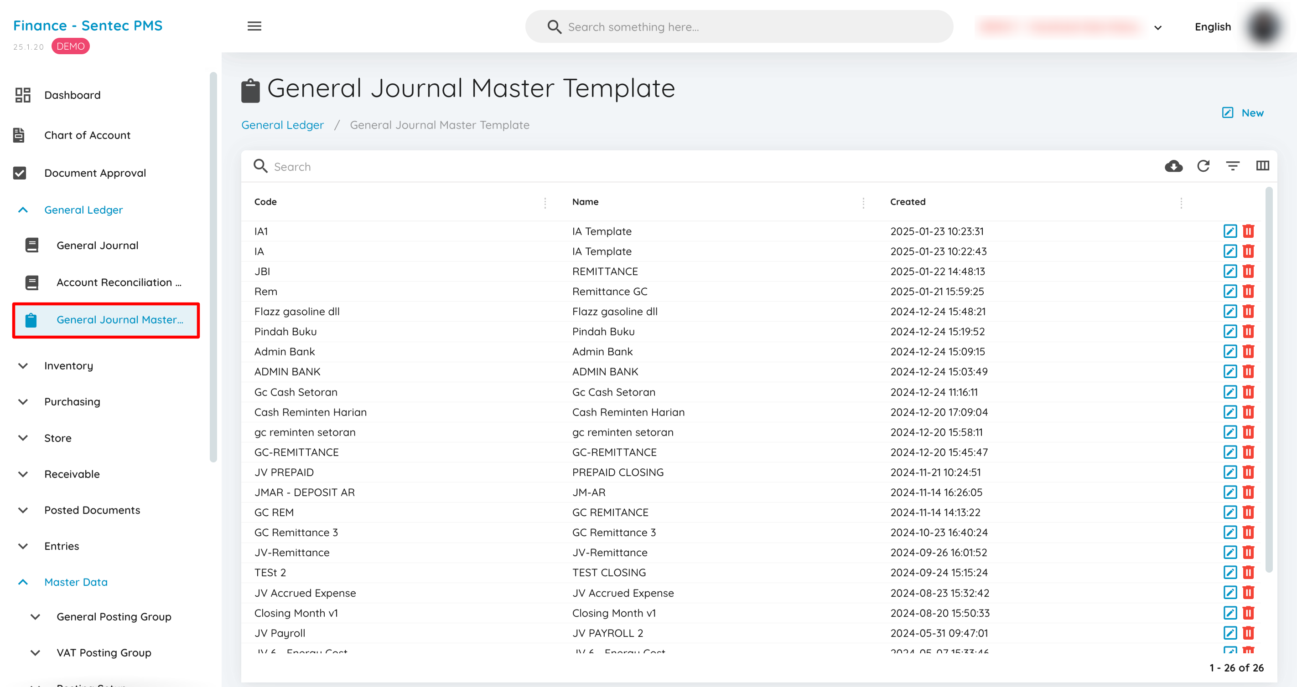Delete the TESt 2 row
This screenshot has height=687, width=1297.
(x=1248, y=572)
